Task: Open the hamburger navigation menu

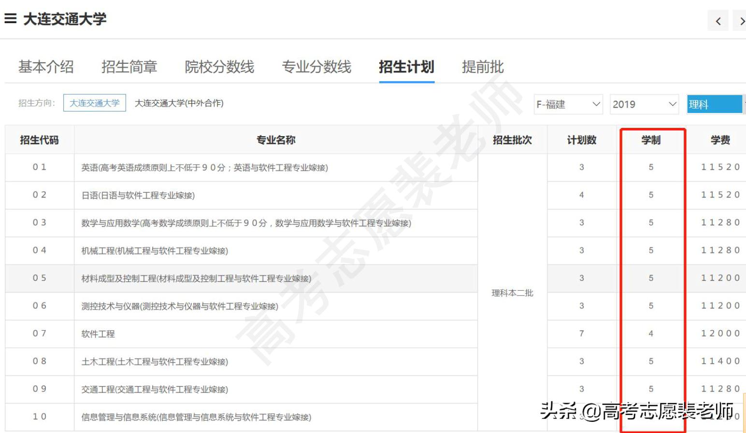Action: tap(10, 18)
